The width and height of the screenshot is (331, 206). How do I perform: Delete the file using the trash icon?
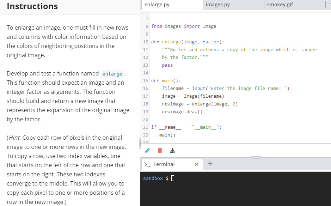(x=160, y=150)
